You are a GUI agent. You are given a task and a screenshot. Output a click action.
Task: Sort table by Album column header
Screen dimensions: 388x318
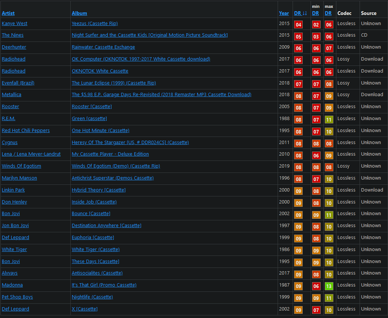79,13
